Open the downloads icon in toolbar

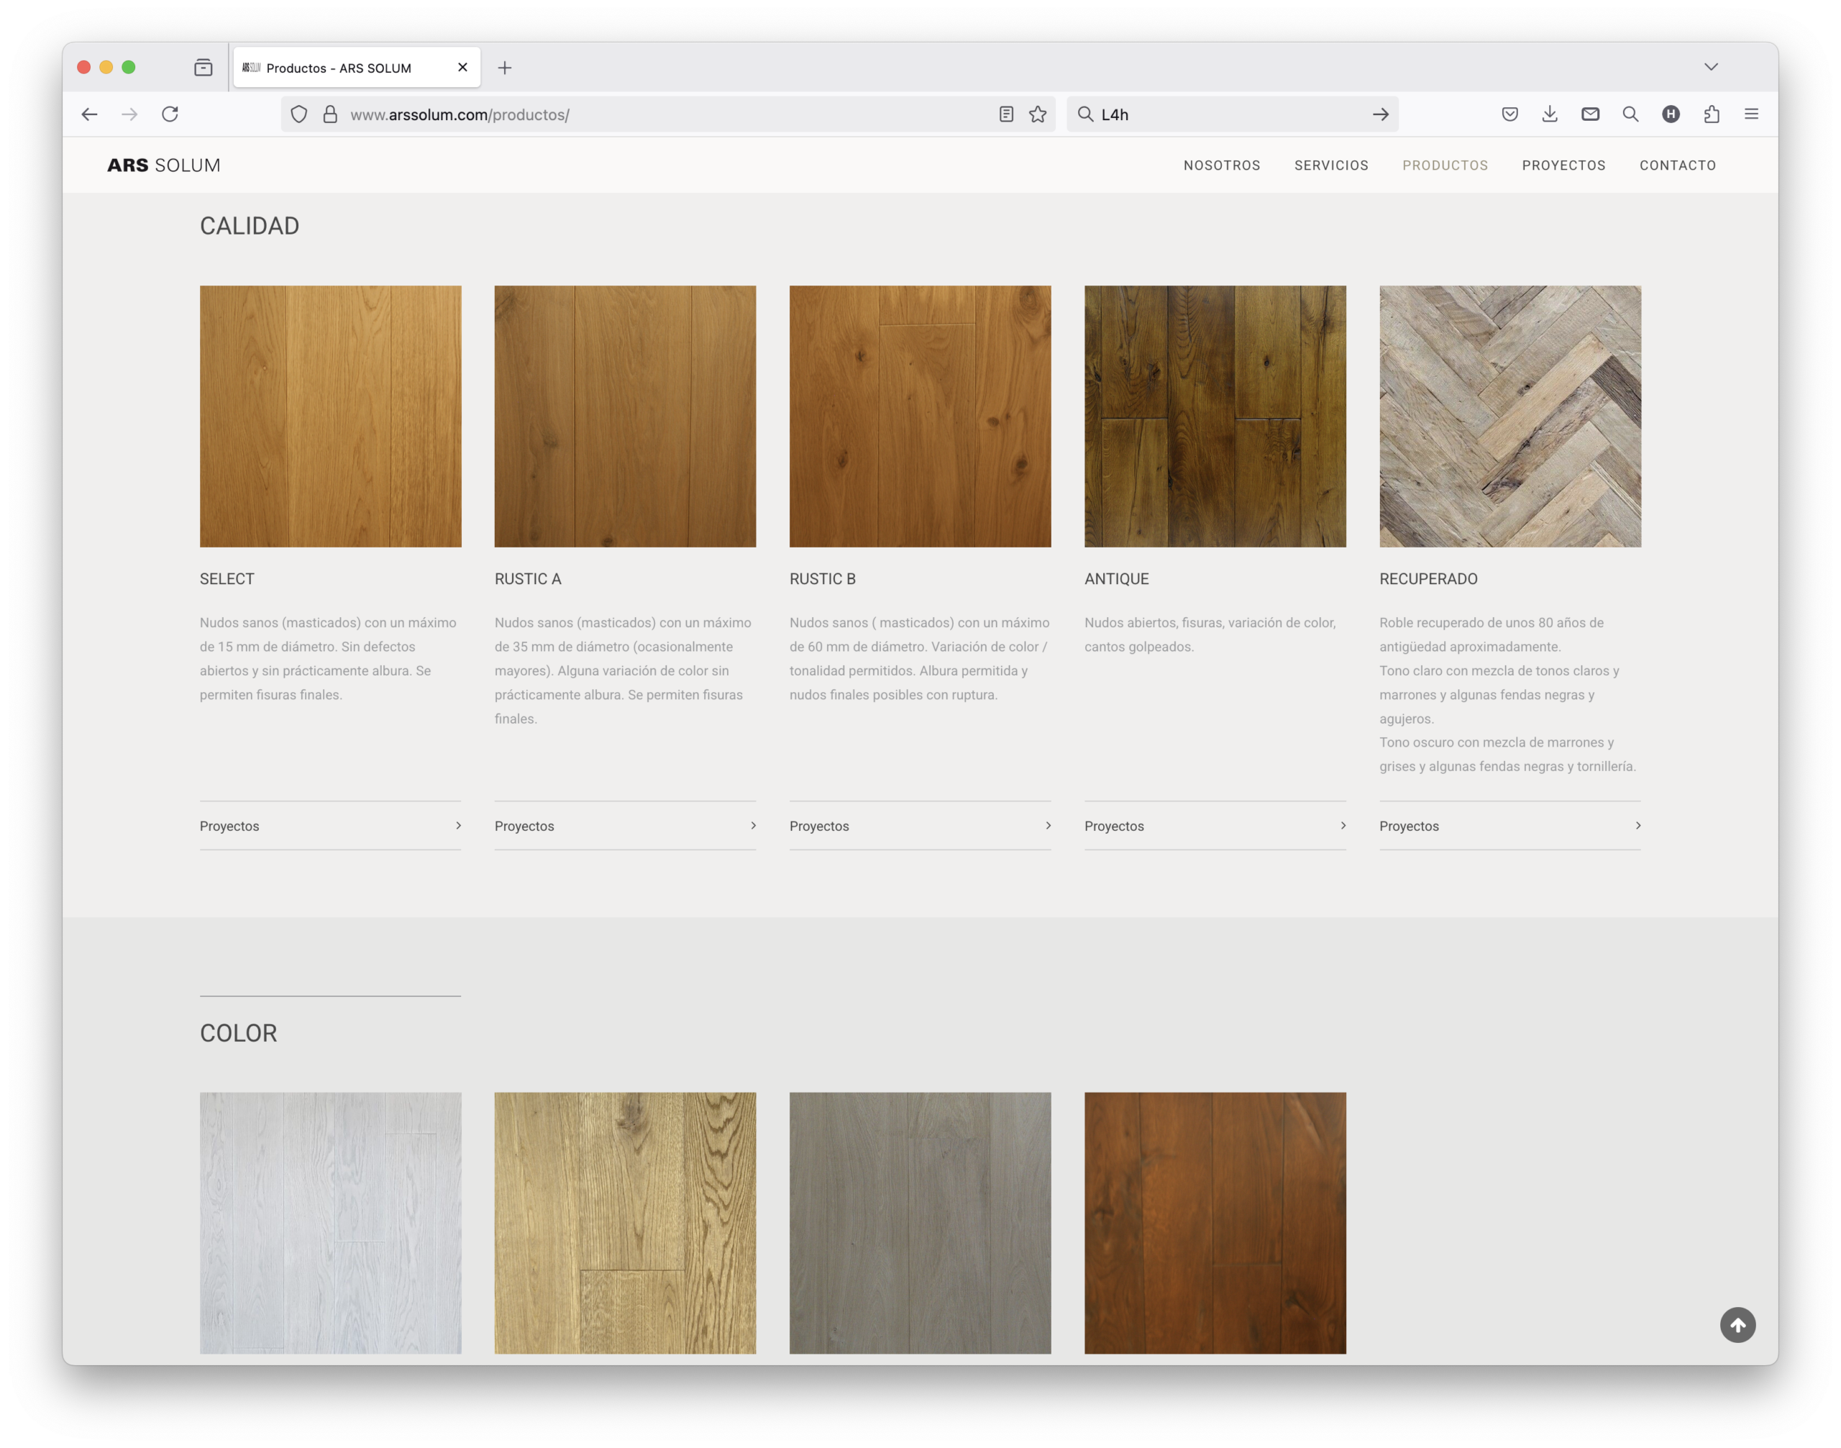(1550, 114)
